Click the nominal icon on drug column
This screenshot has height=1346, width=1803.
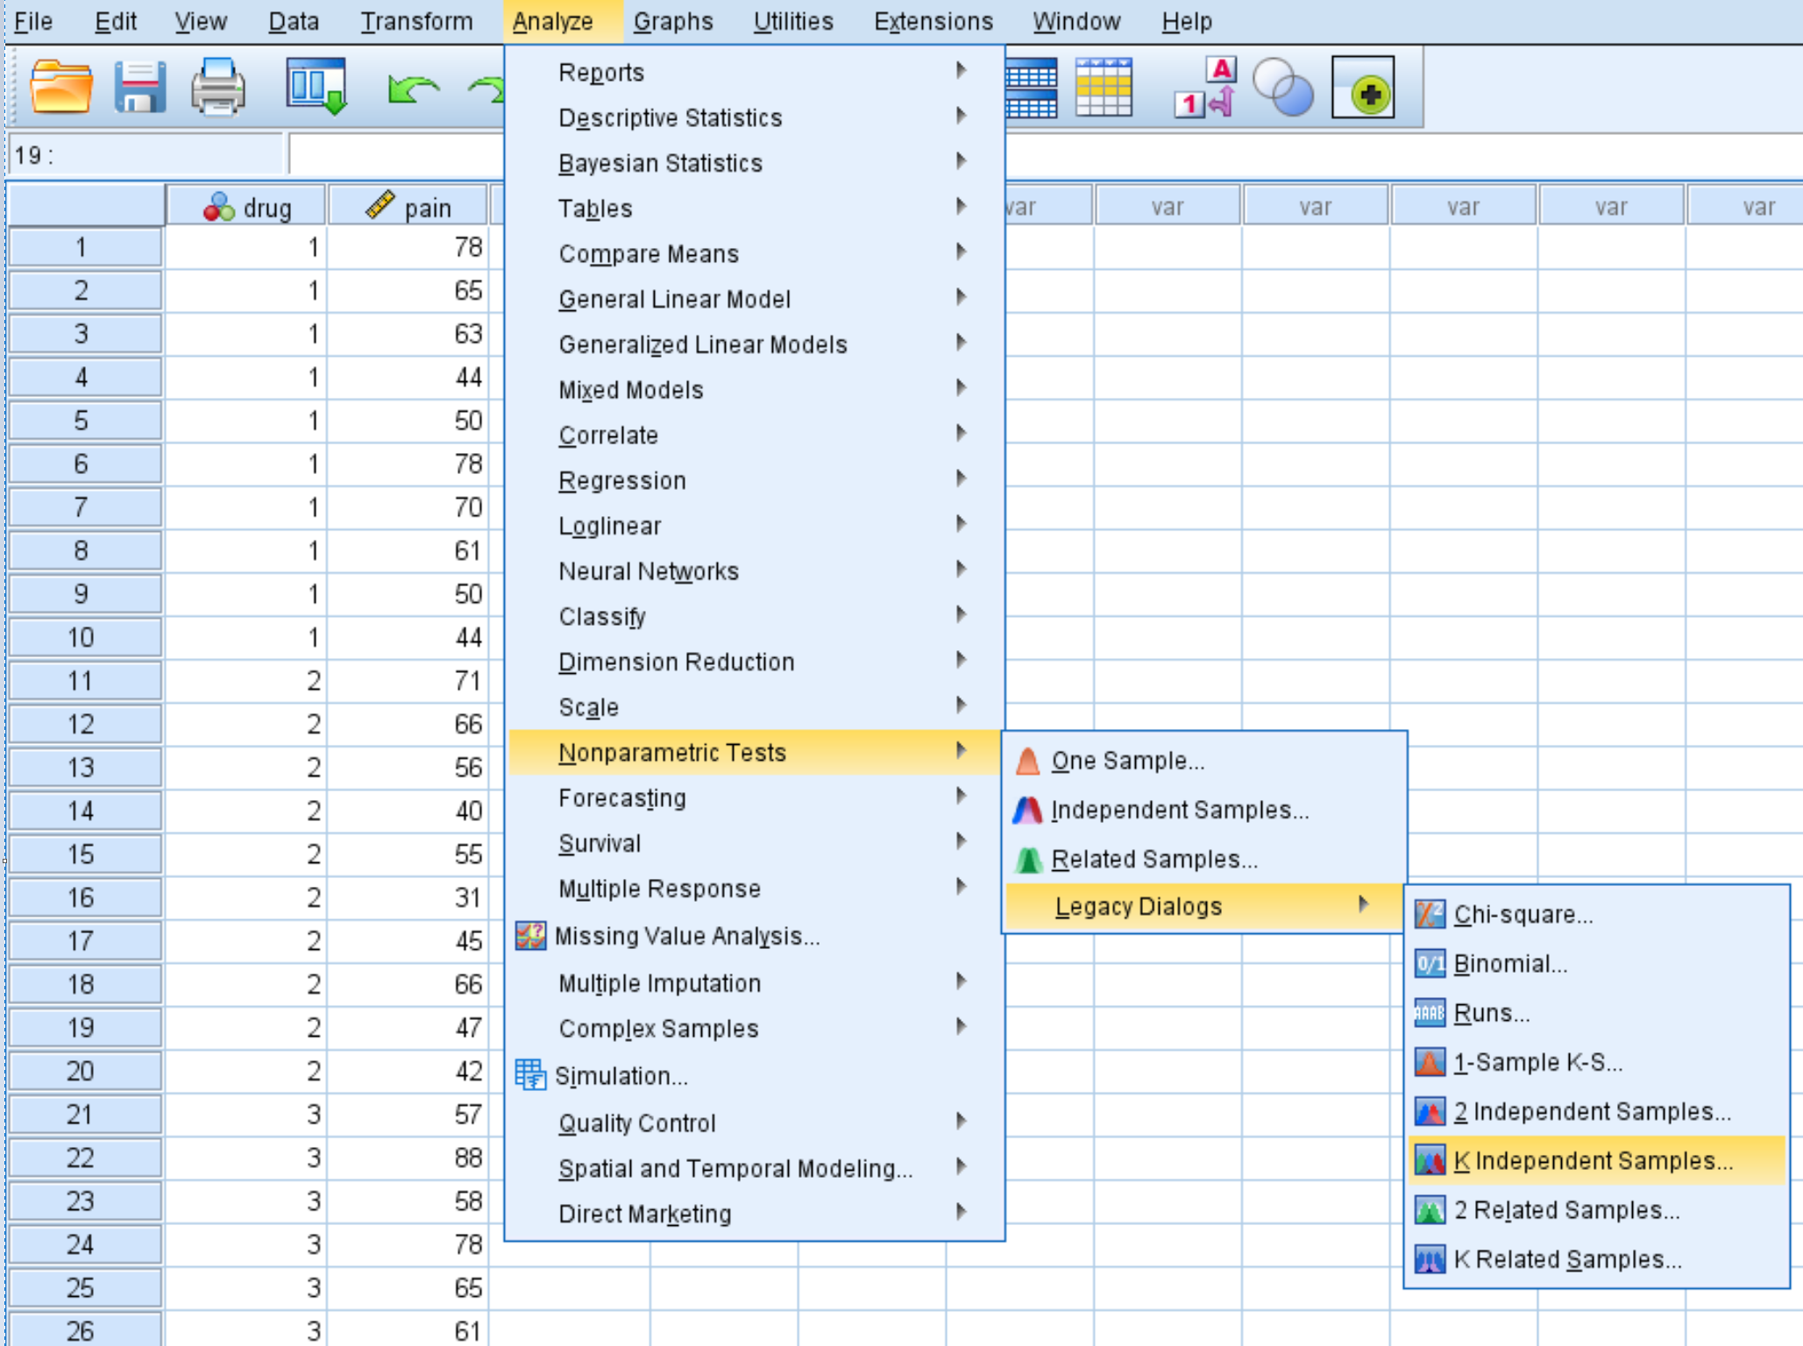[219, 207]
